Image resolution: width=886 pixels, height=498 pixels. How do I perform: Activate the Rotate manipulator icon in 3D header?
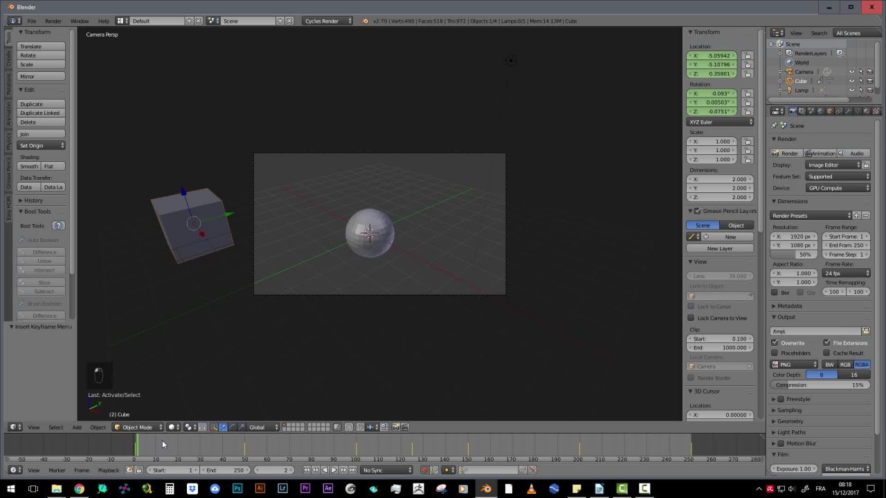[x=231, y=427]
